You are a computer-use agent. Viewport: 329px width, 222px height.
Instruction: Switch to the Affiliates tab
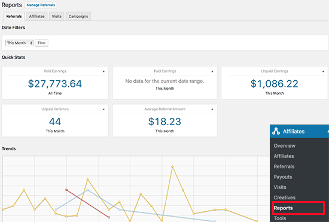(36, 16)
